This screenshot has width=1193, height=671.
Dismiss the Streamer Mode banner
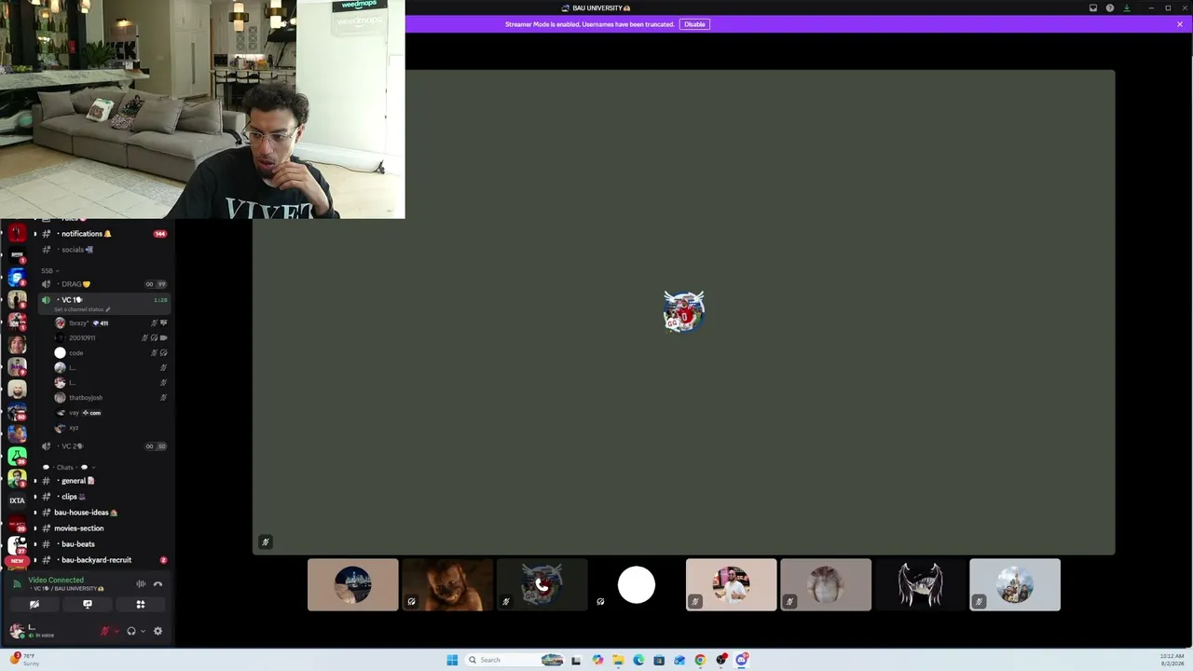1179,24
